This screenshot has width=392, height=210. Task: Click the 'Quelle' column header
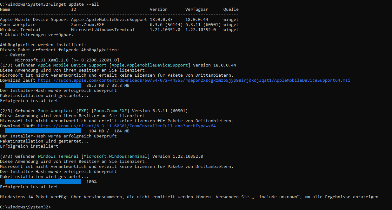coord(231,10)
